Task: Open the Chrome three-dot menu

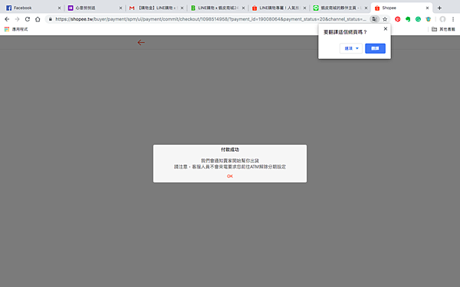Action: pos(453,19)
